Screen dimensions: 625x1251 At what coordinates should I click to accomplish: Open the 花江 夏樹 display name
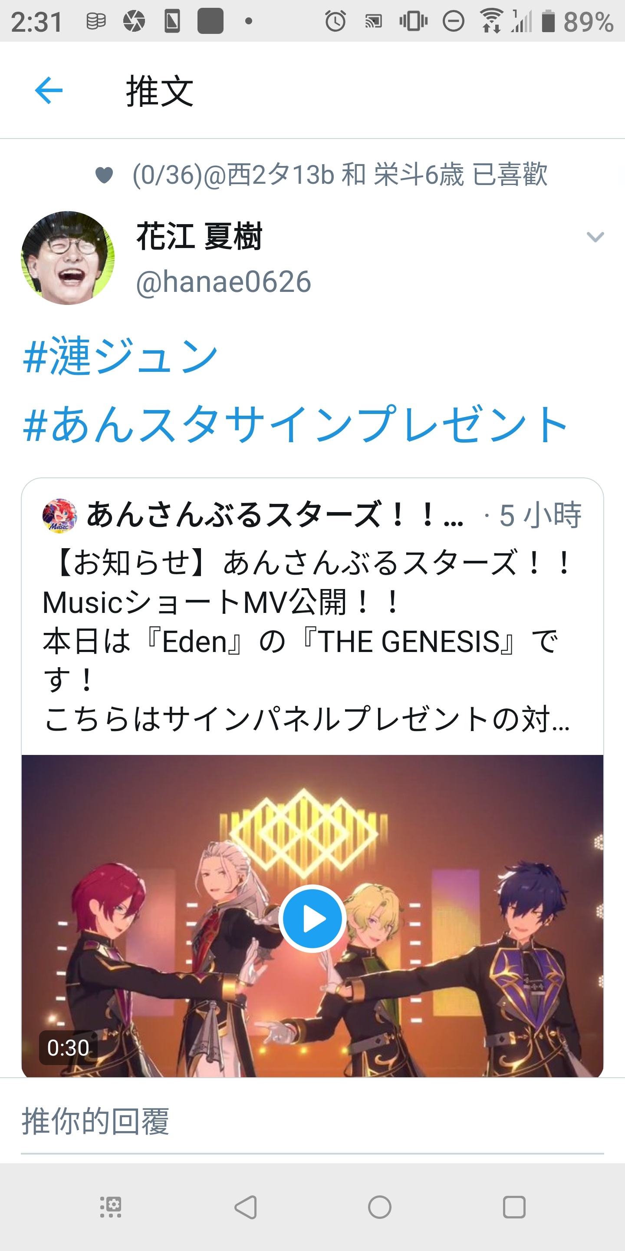click(x=200, y=236)
